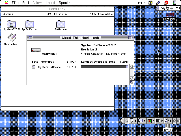Click '4 items' in Hard Disk window
Image resolution: width=181 pixels, height=136 pixels.
click(8, 14)
